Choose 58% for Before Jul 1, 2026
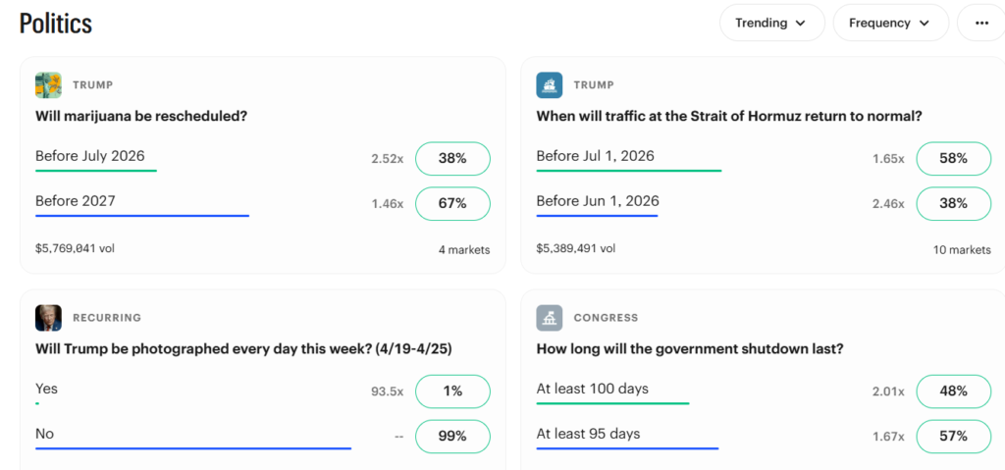 coord(953,158)
